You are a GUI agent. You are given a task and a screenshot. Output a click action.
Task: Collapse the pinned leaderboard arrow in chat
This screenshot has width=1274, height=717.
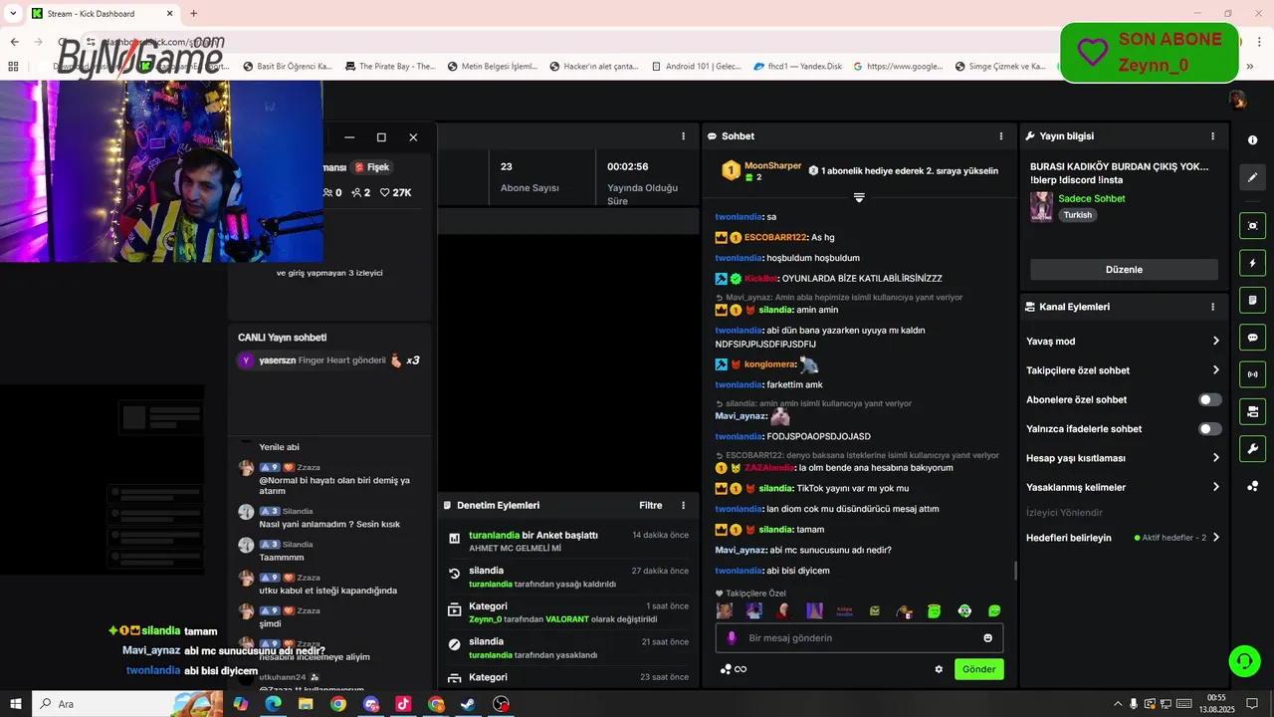pos(859,197)
